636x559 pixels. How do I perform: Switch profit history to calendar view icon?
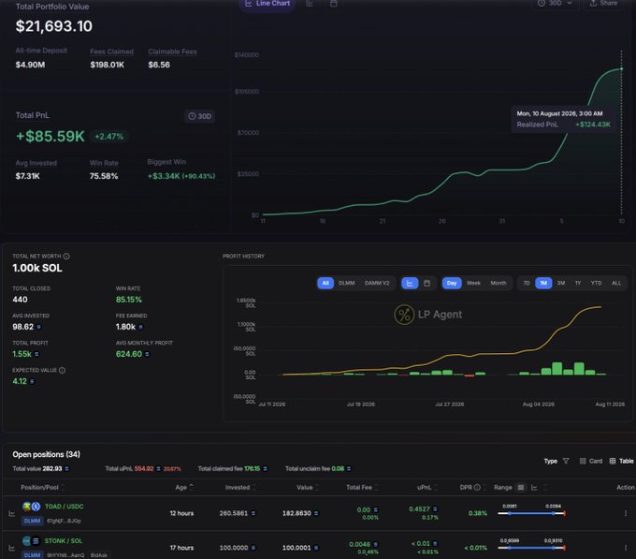427,283
